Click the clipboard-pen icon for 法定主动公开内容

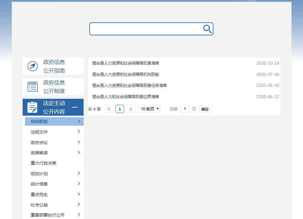(x=32, y=107)
